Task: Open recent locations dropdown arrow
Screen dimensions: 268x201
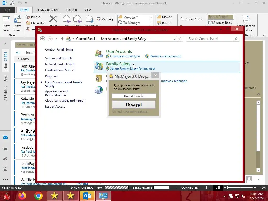Action: (x=56, y=39)
